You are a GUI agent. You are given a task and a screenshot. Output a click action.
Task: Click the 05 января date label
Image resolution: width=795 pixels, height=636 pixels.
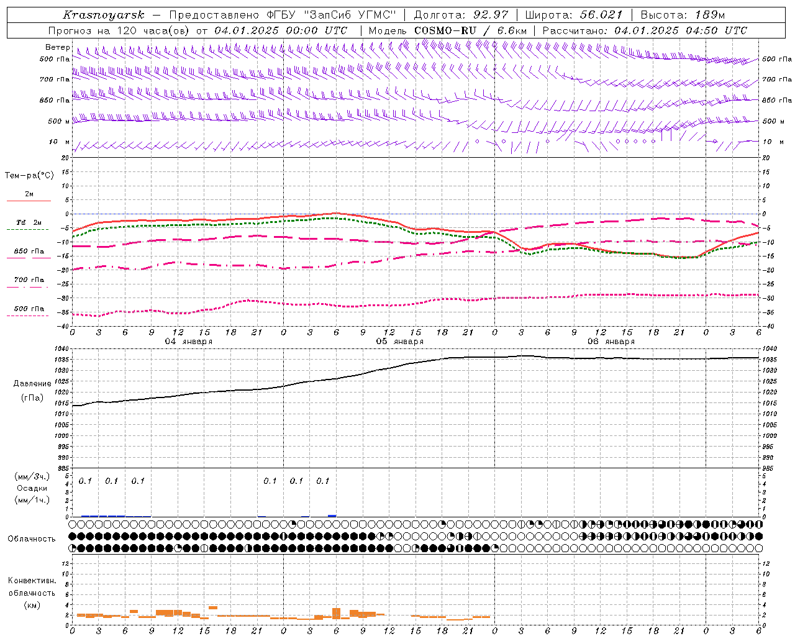tap(400, 341)
